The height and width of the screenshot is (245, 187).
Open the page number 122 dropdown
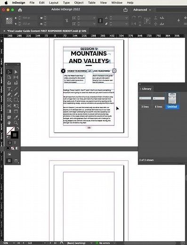(x=45, y=243)
